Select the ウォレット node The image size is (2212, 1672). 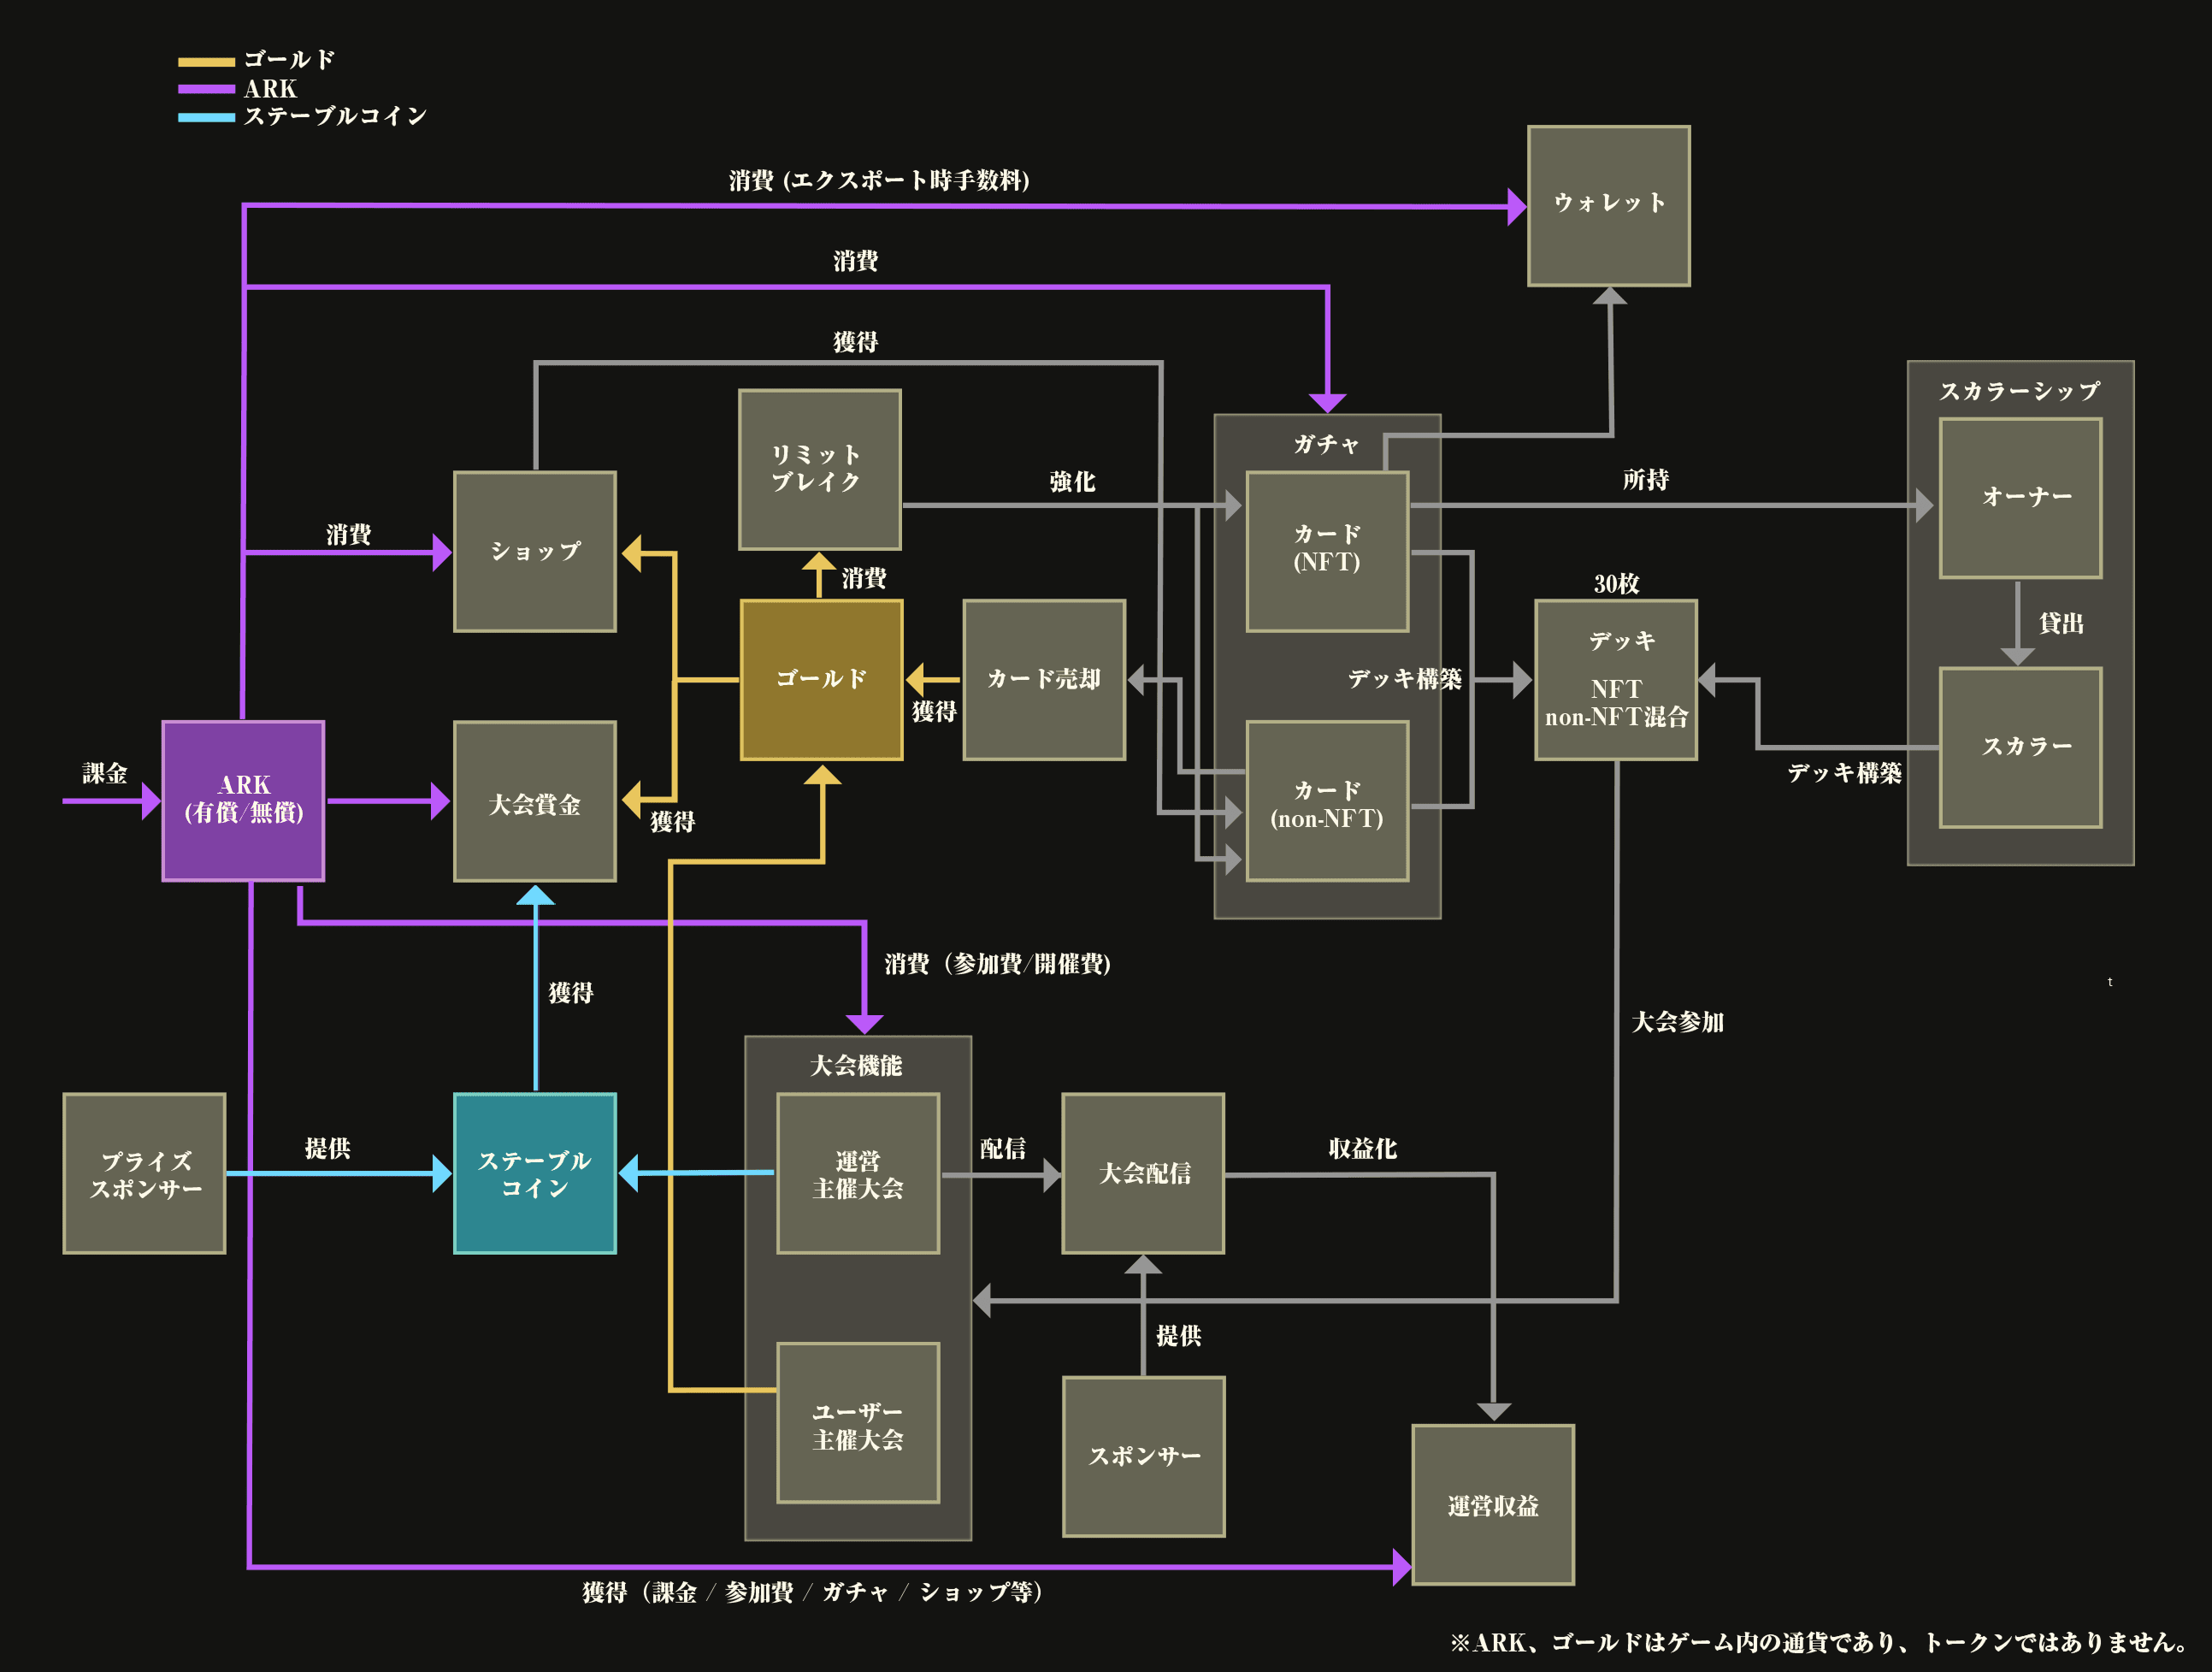[1608, 205]
